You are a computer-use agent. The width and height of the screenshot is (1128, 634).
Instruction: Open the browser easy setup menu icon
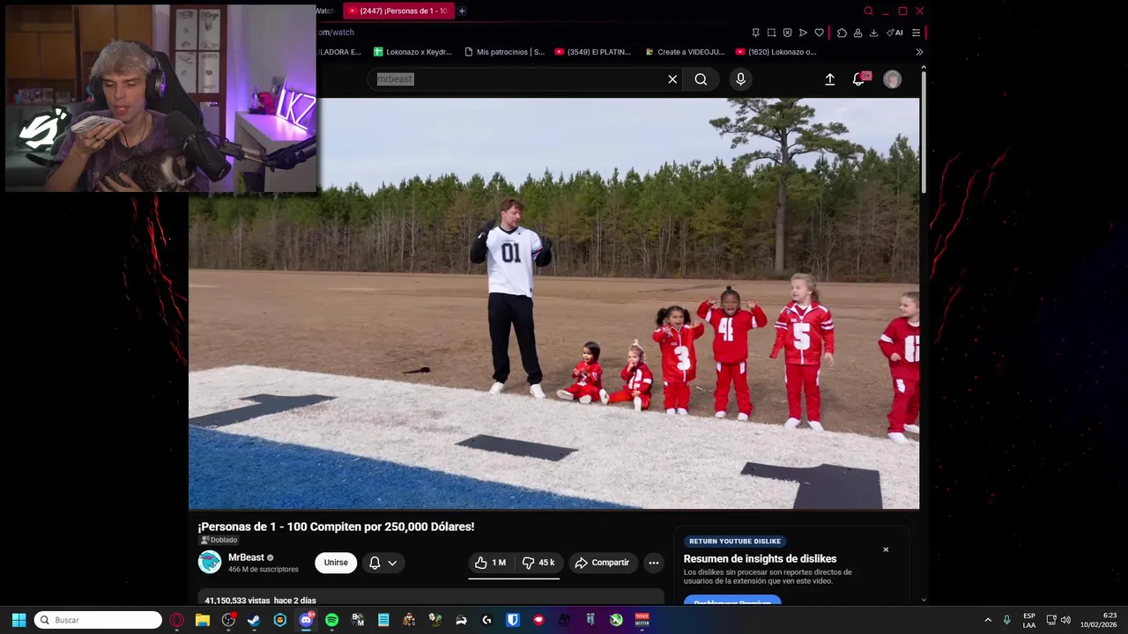tap(916, 33)
